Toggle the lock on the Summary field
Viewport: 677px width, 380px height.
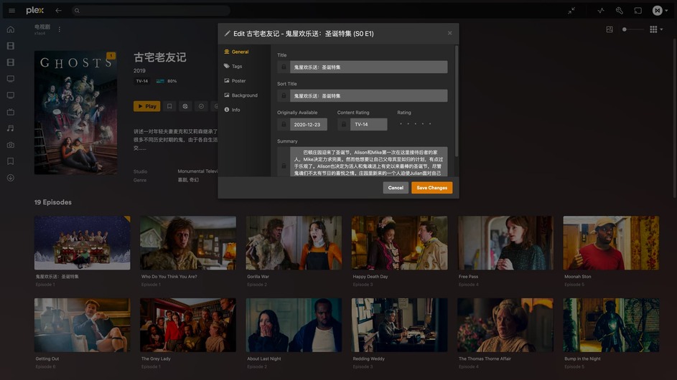pyautogui.click(x=284, y=165)
